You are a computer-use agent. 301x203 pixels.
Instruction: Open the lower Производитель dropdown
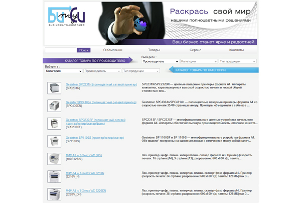[x=102, y=71]
